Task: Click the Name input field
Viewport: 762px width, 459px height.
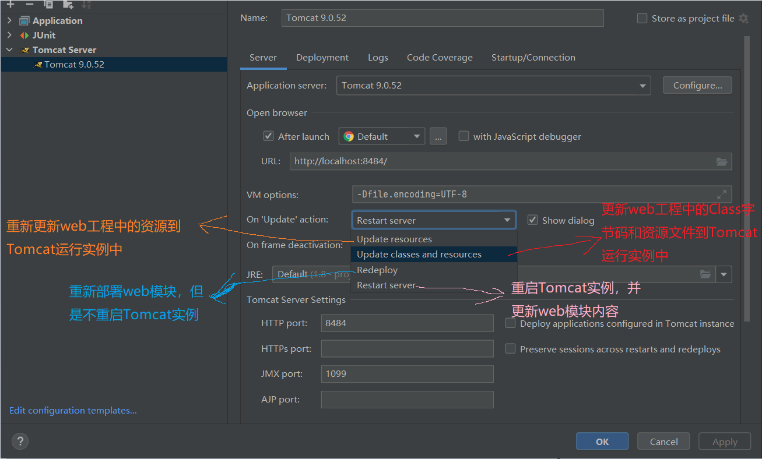Action: tap(443, 18)
